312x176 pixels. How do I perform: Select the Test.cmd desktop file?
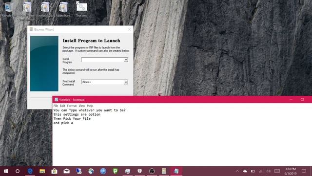point(81,9)
